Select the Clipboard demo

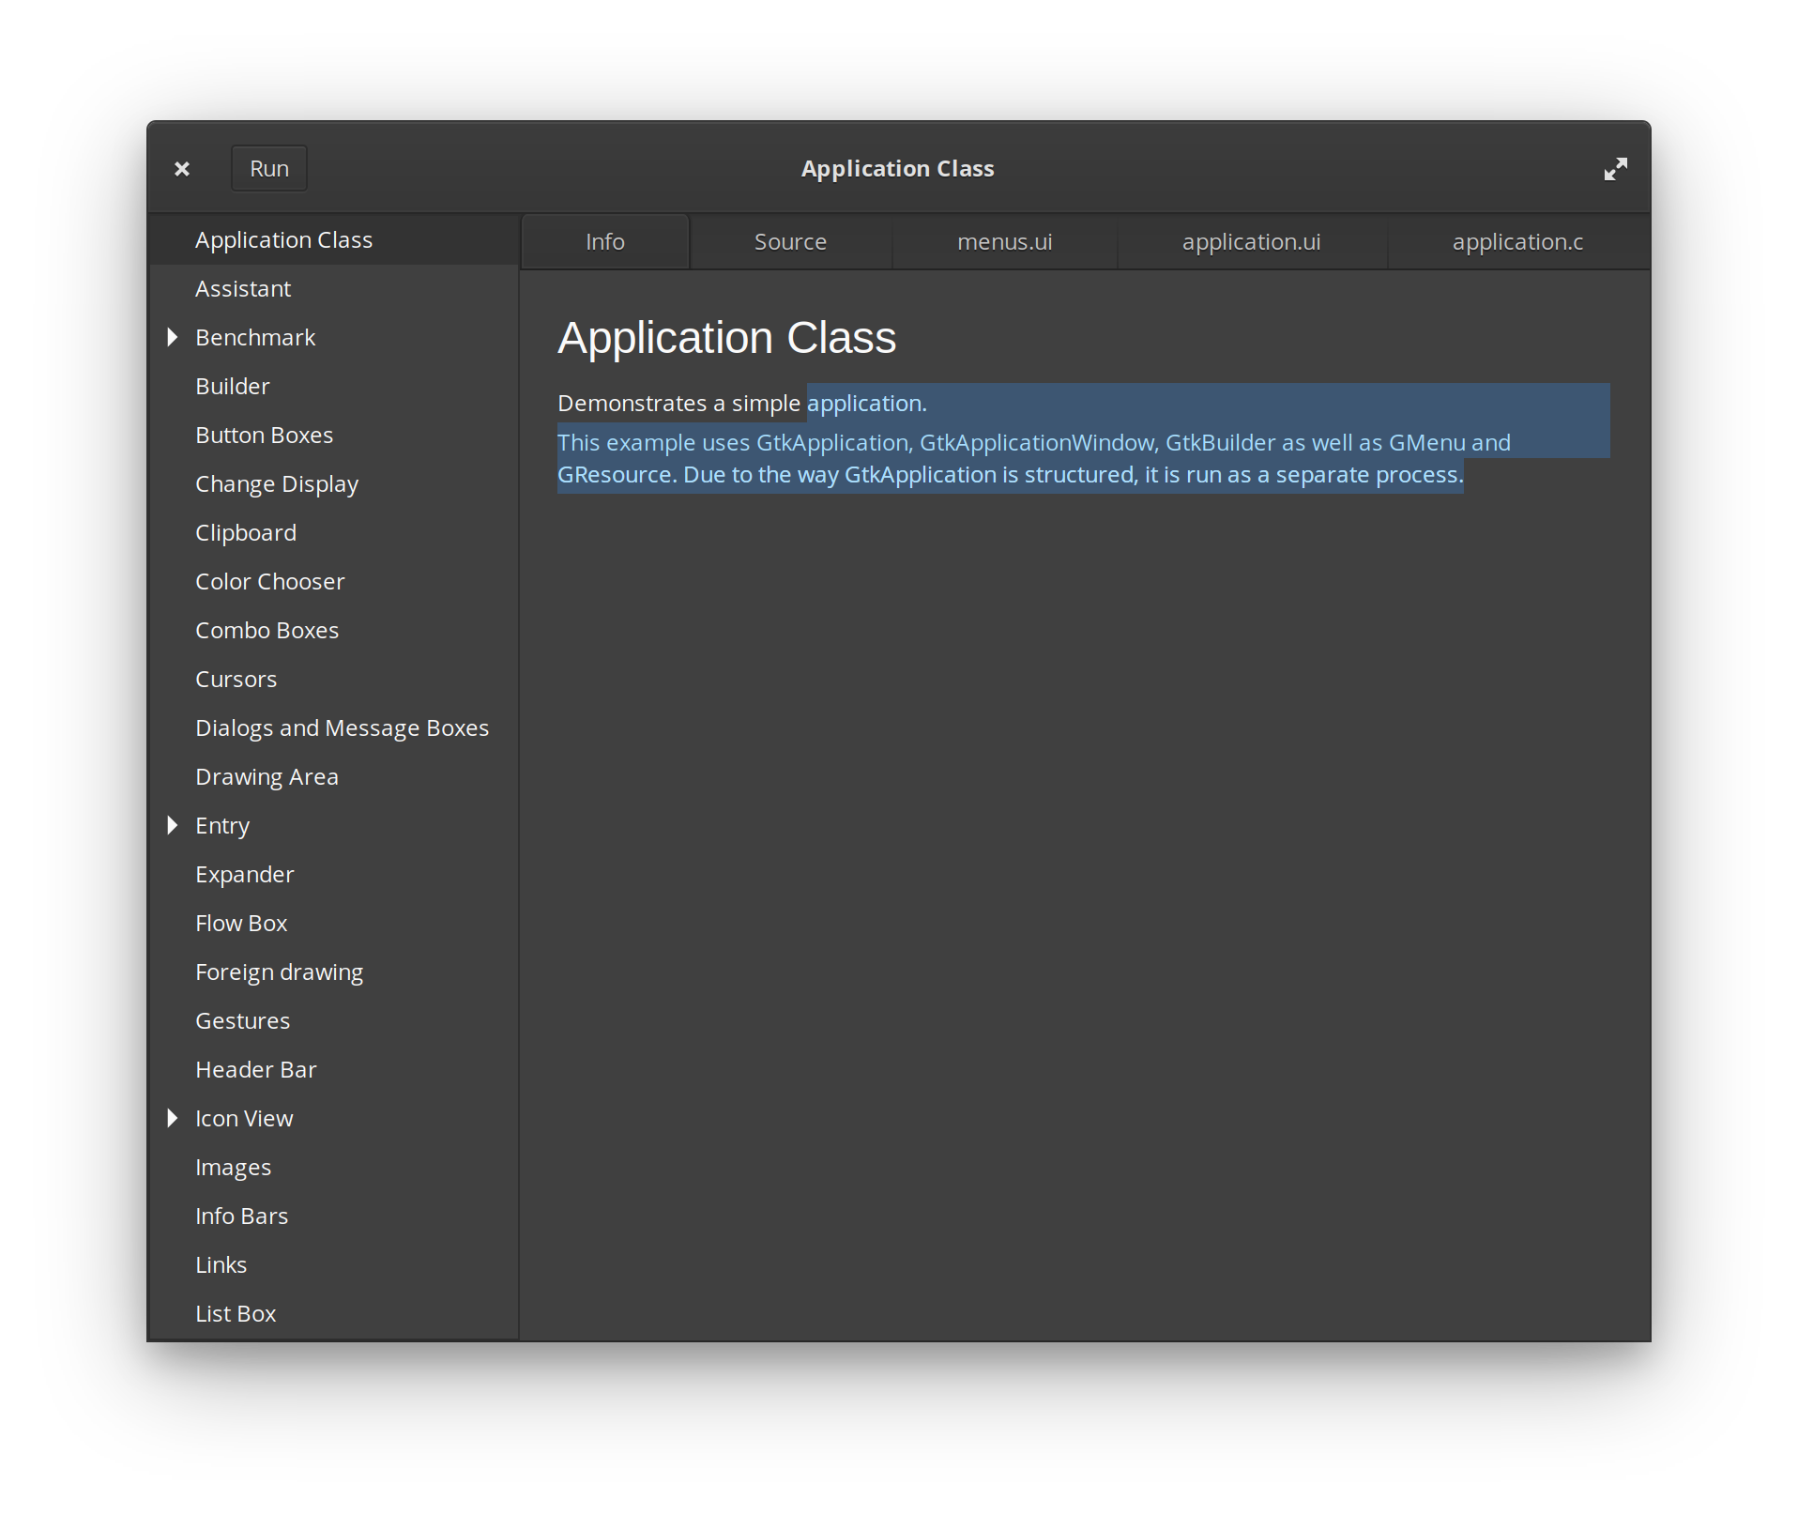coord(246,532)
